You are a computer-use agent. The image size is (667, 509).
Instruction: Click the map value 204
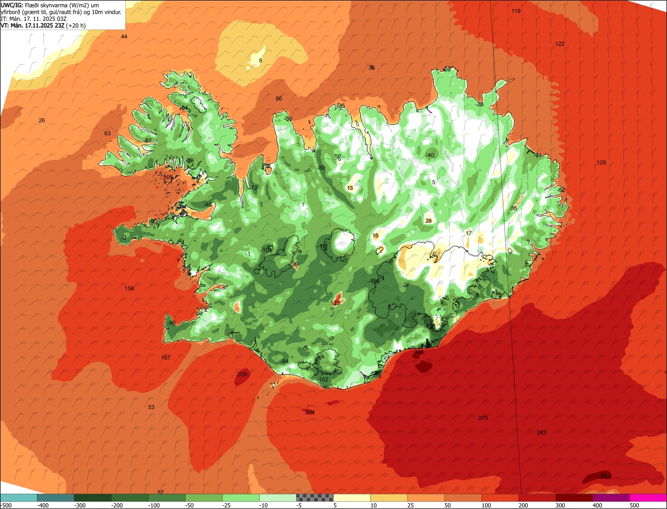(310, 412)
